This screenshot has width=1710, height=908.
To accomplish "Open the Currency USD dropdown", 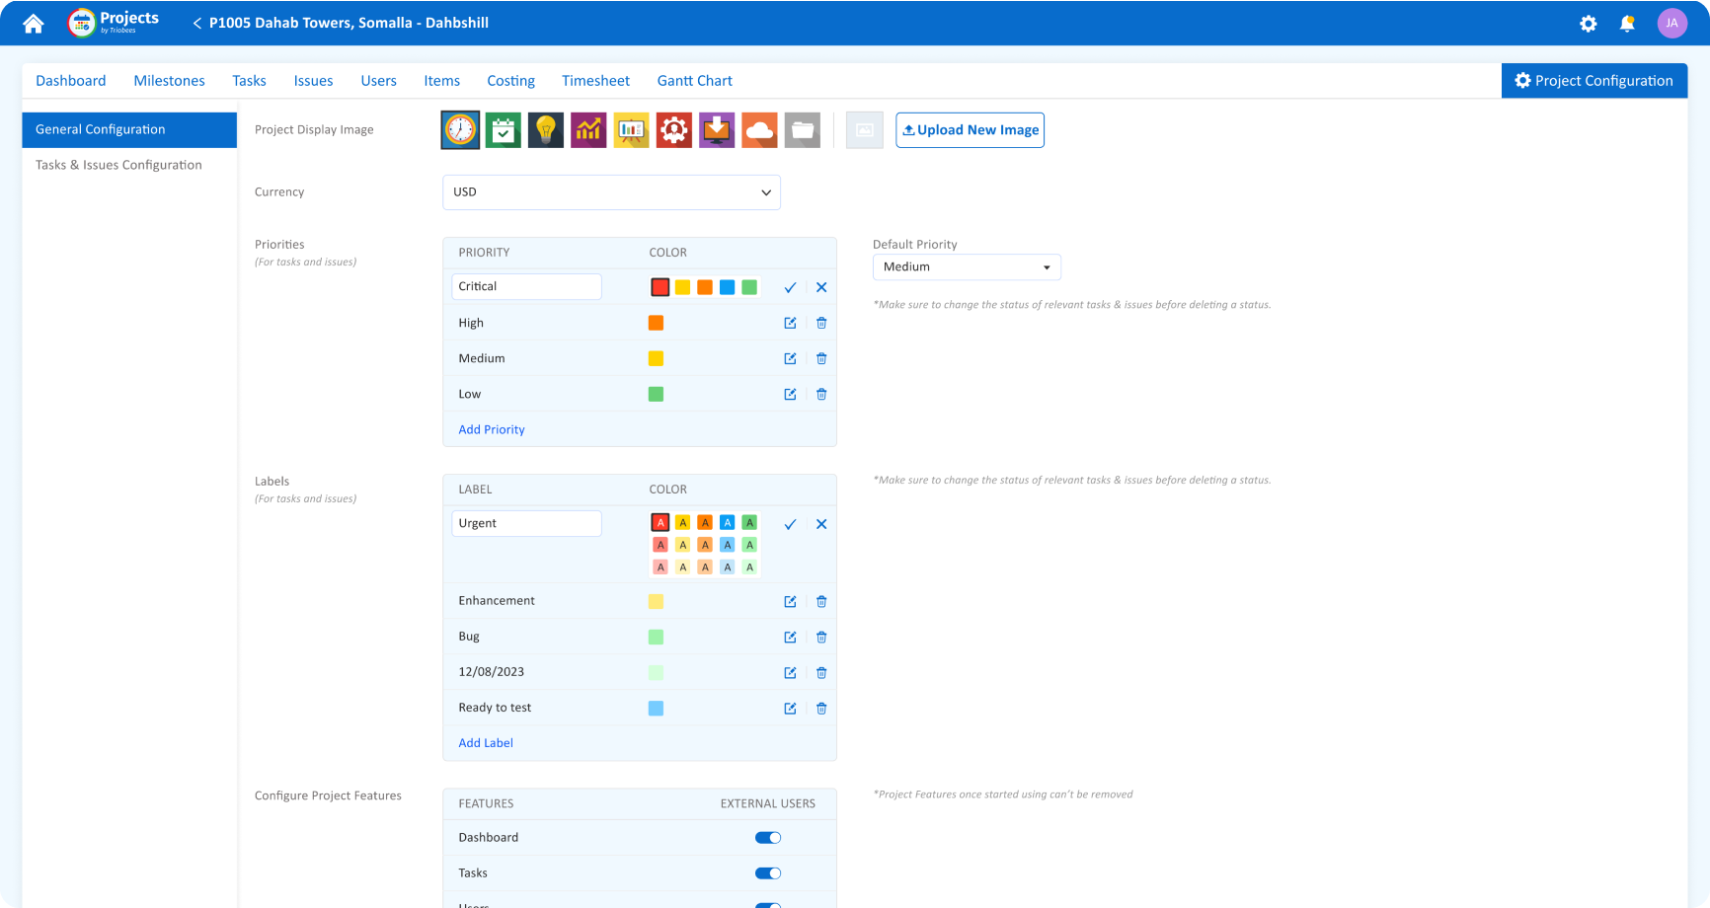I will coord(611,192).
